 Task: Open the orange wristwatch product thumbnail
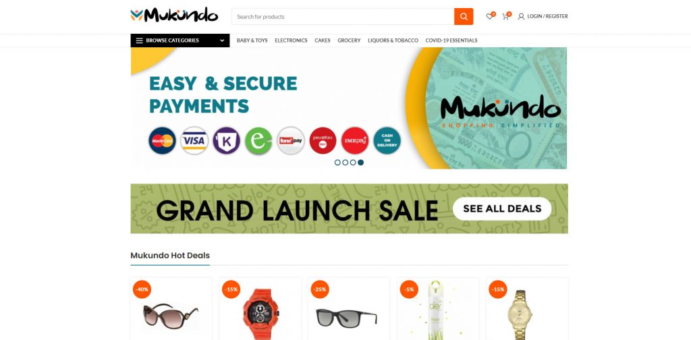pyautogui.click(x=260, y=314)
